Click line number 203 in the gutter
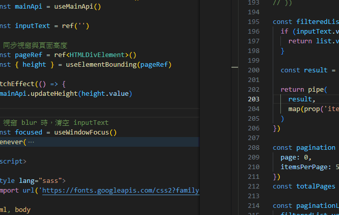Image resolution: width=339 pixels, height=215 pixels. pyautogui.click(x=253, y=99)
